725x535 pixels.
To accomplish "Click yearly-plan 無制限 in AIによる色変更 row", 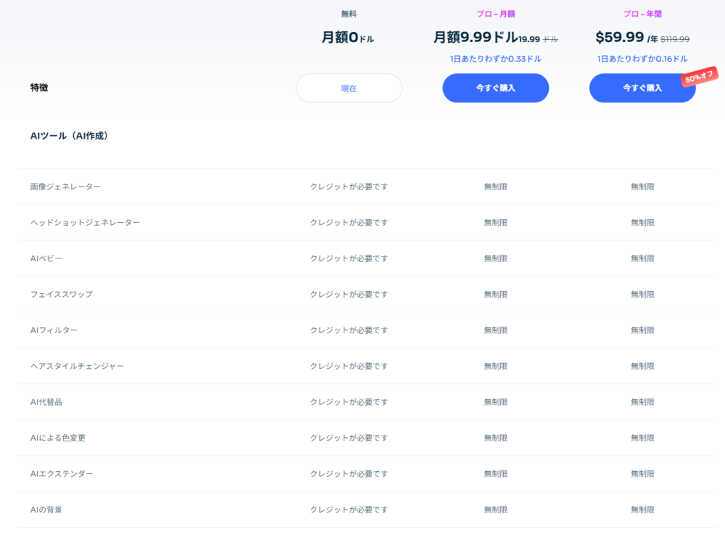I will coord(642,438).
